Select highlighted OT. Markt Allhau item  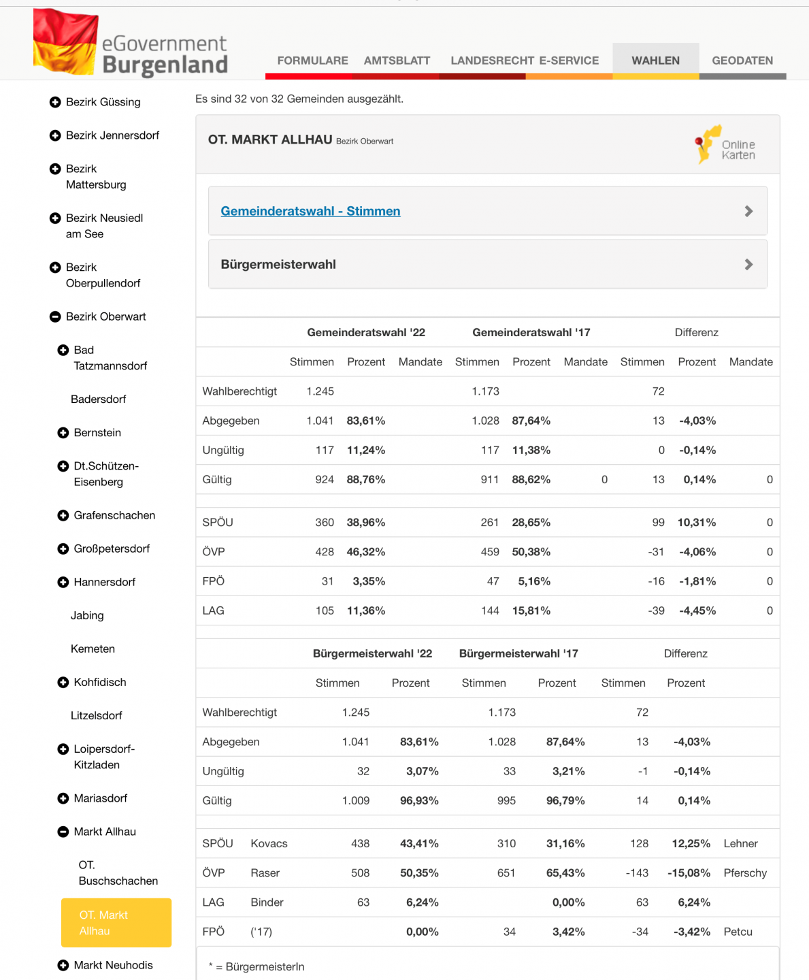116,923
